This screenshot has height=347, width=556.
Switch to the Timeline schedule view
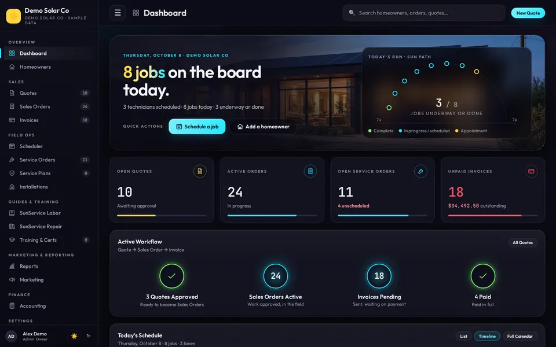click(x=487, y=337)
